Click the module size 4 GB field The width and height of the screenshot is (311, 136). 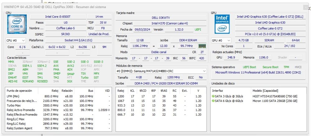tap(139, 77)
